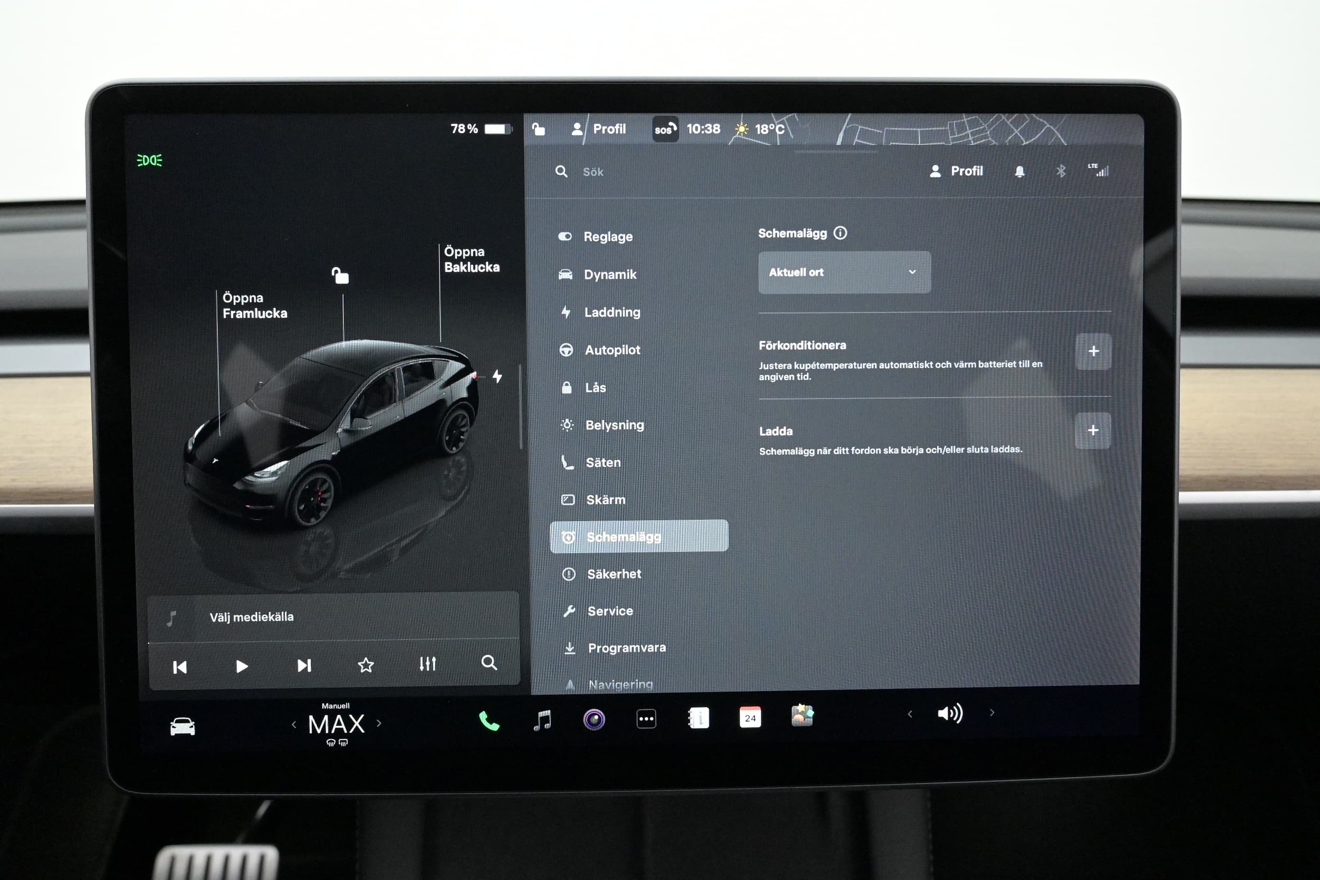Open the Autopilot settings menu item
This screenshot has height=880, width=1320.
tap(612, 349)
